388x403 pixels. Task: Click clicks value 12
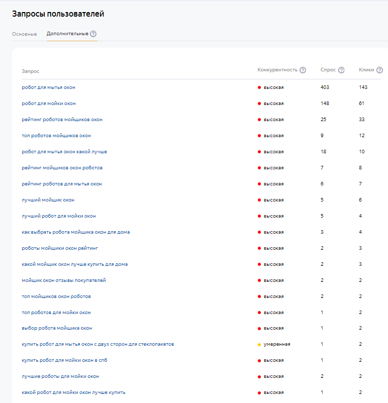pyautogui.click(x=361, y=136)
